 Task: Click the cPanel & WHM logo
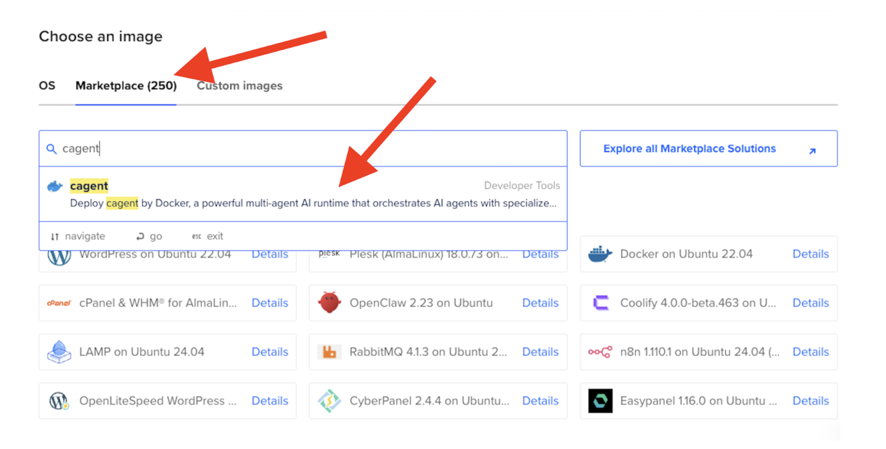point(59,302)
